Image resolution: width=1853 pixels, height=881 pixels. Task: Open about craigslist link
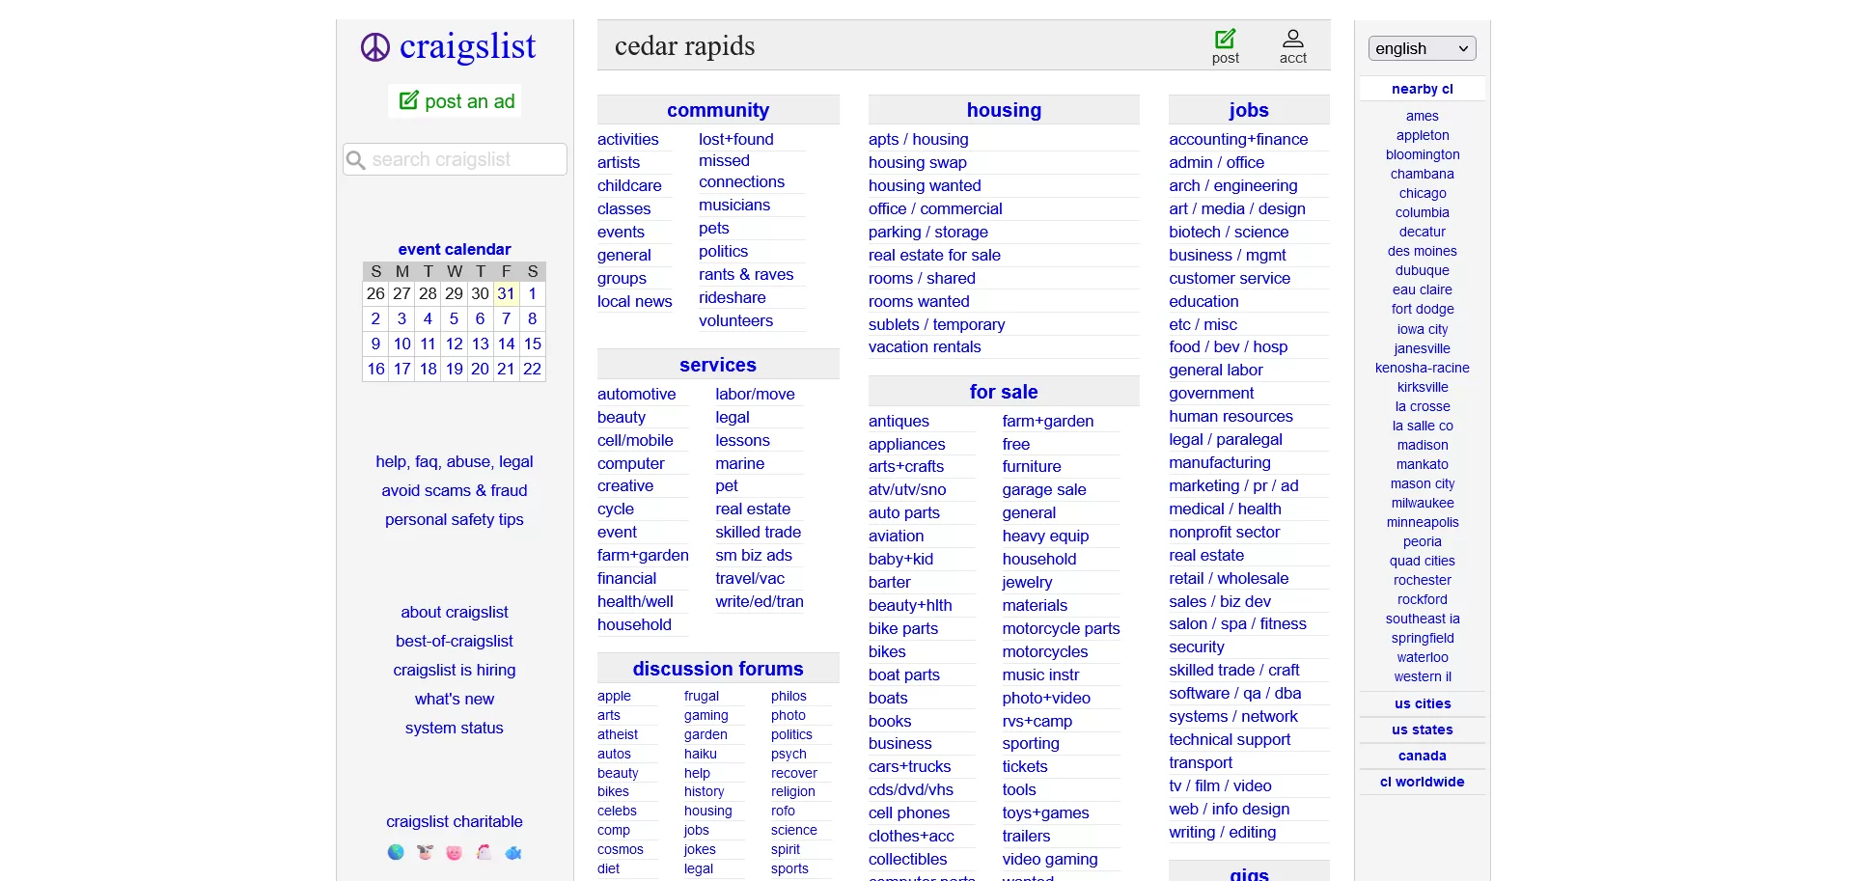(455, 612)
